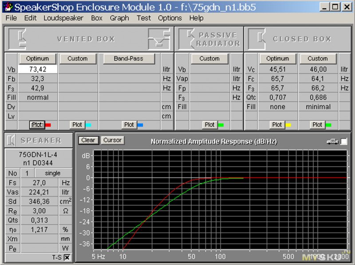Click Custom button under Passive Radiator

coord(209,58)
